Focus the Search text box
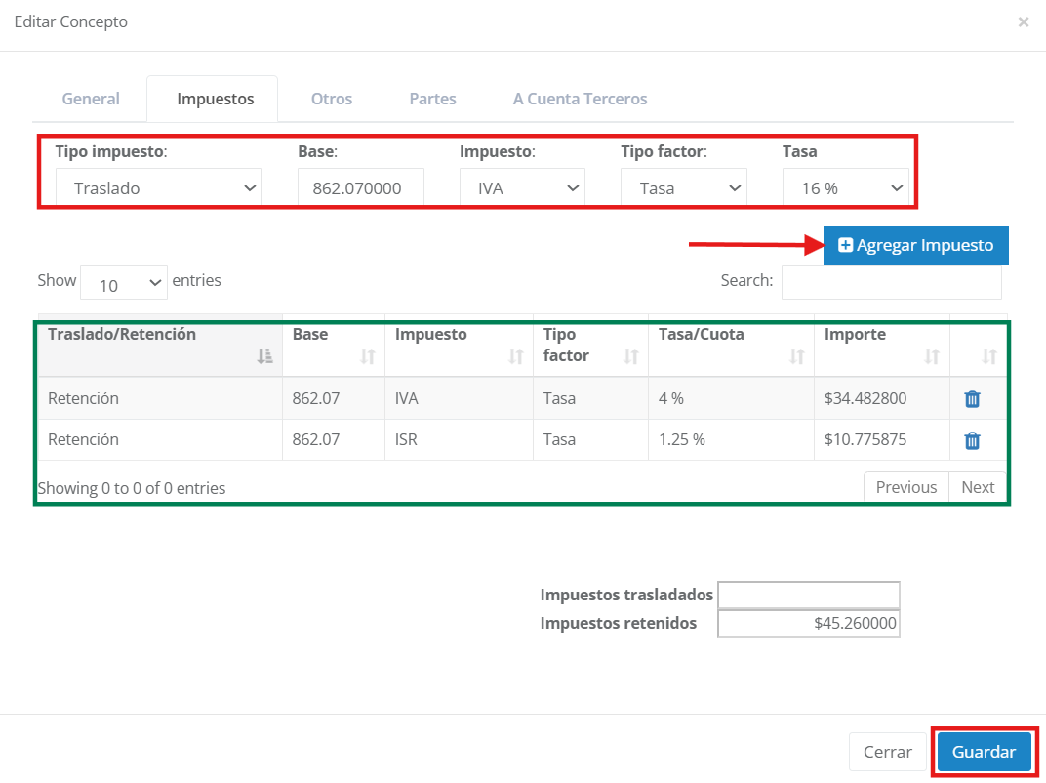 [x=891, y=281]
